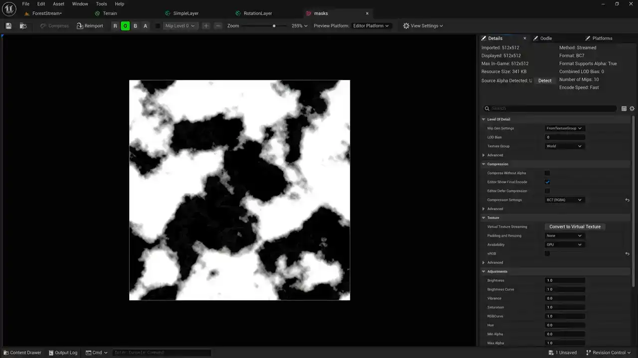Click Browse to asset in Content Browser icon
The height and width of the screenshot is (358, 638).
23,26
